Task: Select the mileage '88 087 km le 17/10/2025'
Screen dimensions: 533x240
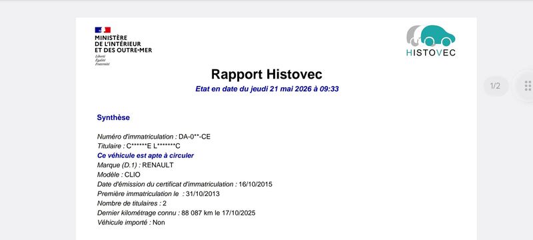Action: pyautogui.click(x=219, y=213)
